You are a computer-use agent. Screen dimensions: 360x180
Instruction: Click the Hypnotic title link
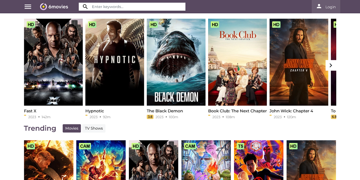[x=95, y=111]
